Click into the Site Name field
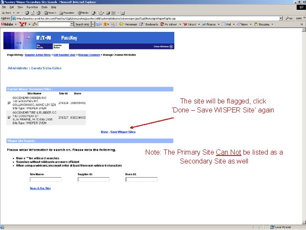 tap(45, 179)
